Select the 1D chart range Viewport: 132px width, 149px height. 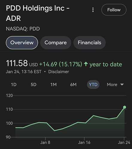click(14, 85)
